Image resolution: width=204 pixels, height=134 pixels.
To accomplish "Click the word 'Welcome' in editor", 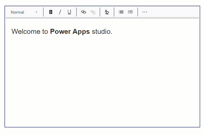I will point(26,32).
